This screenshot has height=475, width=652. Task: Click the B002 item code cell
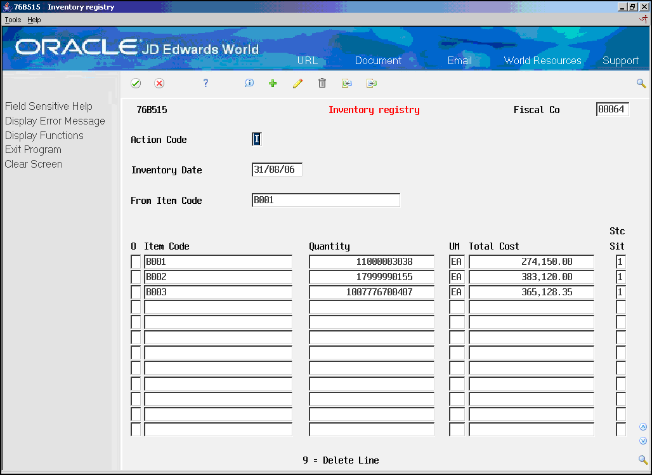click(218, 277)
